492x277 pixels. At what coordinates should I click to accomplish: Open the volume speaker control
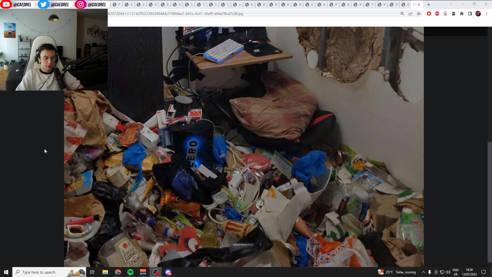448,272
